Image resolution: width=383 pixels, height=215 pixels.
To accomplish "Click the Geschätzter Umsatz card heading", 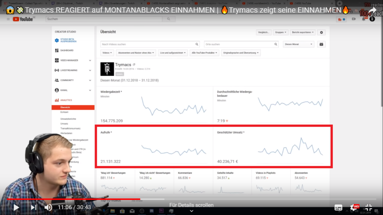I will [x=230, y=133].
